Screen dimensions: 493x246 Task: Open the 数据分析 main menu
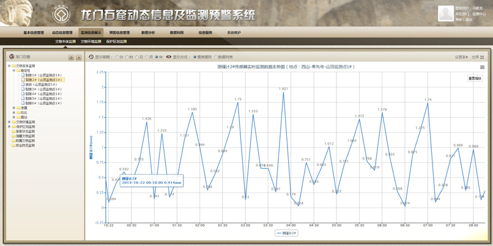pos(148,33)
